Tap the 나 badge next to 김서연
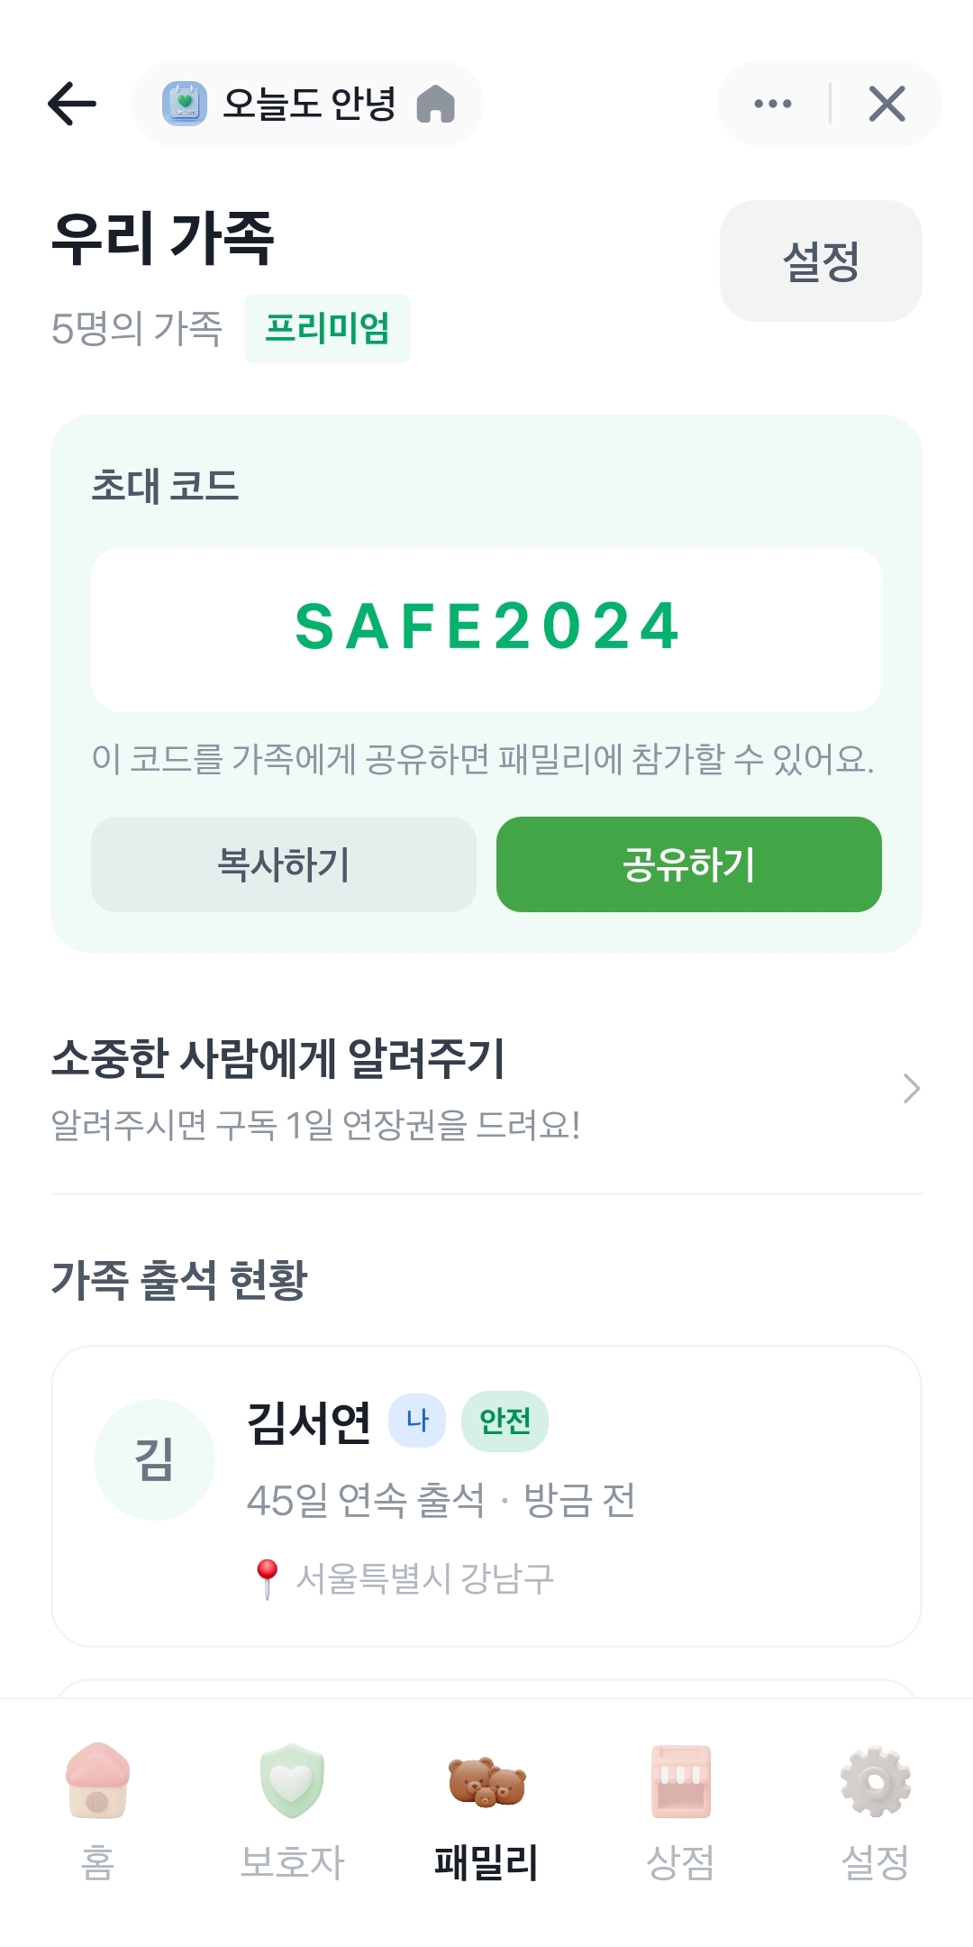 point(418,1420)
